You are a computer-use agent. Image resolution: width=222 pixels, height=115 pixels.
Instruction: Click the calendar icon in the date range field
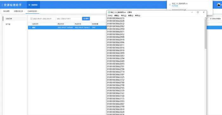32,19
